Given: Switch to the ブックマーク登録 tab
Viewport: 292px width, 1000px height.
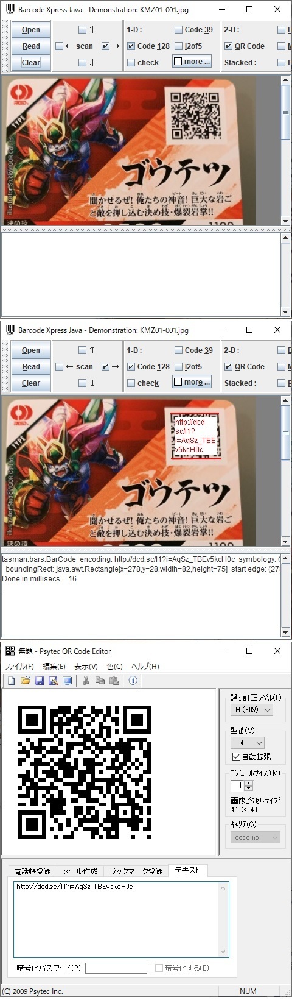Looking at the screenshot, I should click(x=136, y=871).
